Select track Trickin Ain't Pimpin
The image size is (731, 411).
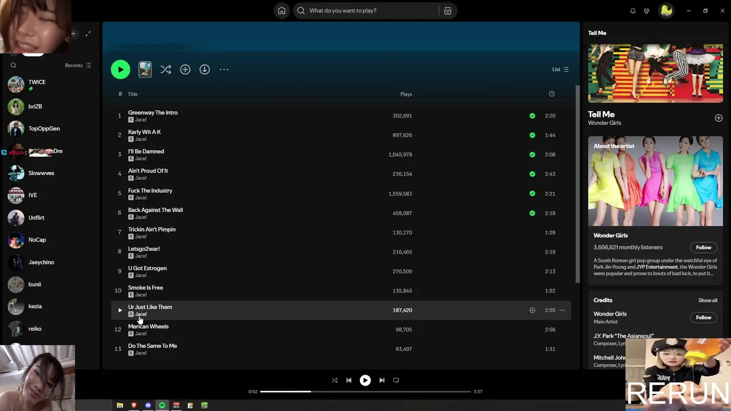pos(341,232)
